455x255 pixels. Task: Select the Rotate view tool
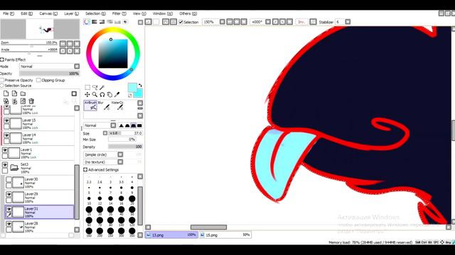tap(102, 94)
